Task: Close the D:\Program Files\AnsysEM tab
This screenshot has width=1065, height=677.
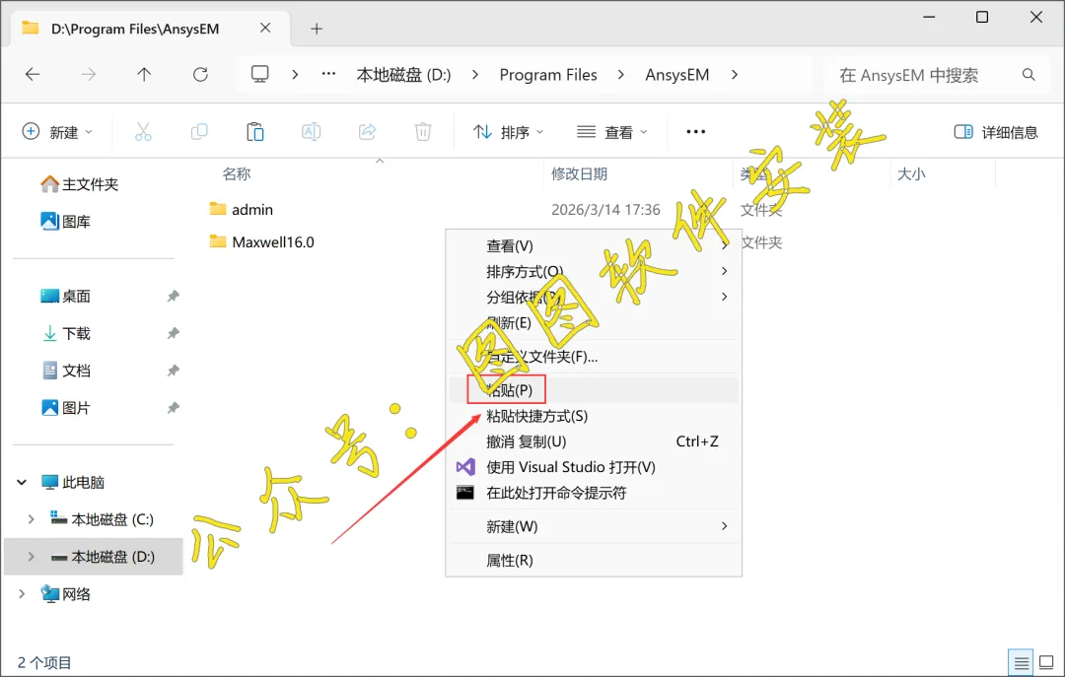Action: [x=265, y=28]
